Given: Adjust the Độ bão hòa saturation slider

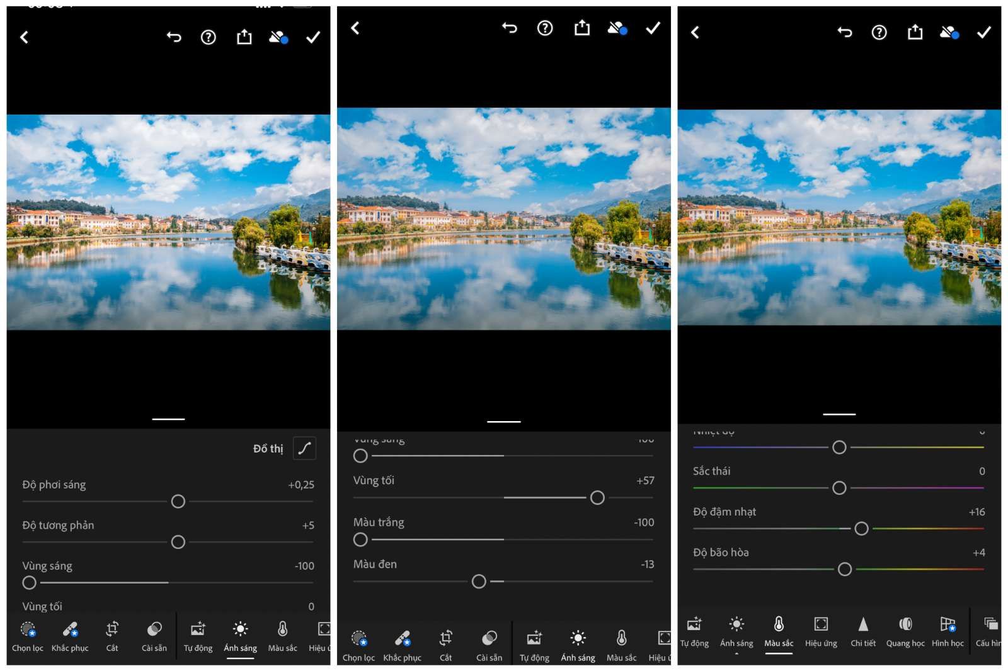Looking at the screenshot, I should tap(845, 569).
